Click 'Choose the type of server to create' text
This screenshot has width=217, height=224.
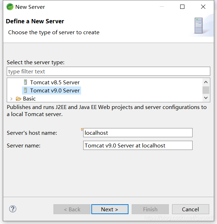coord(54,32)
